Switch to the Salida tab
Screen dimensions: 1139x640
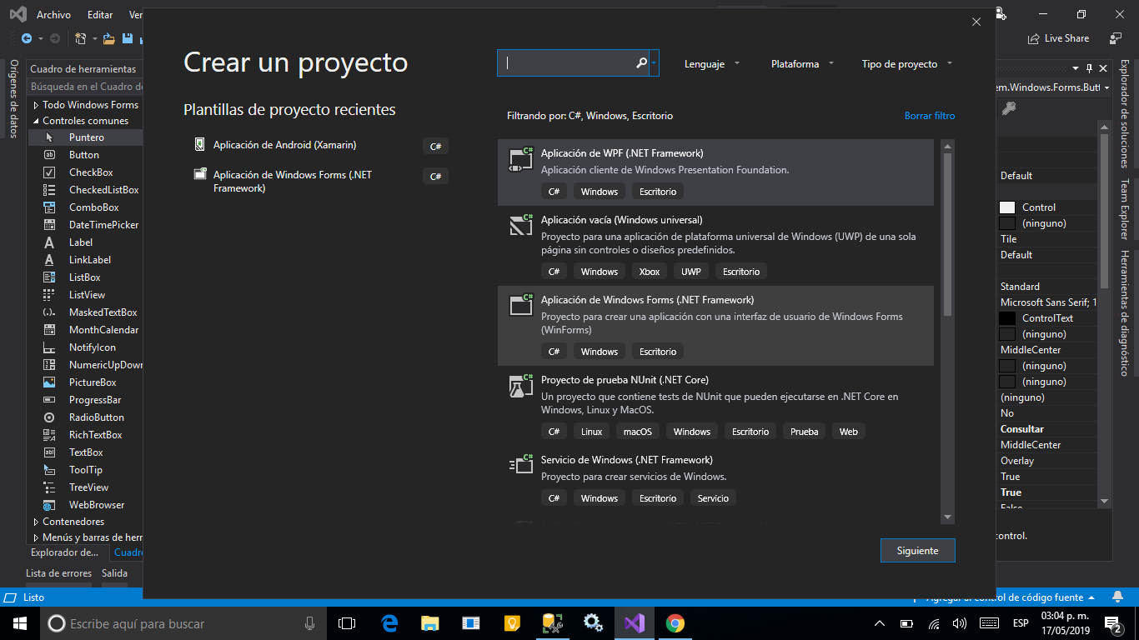click(x=114, y=572)
